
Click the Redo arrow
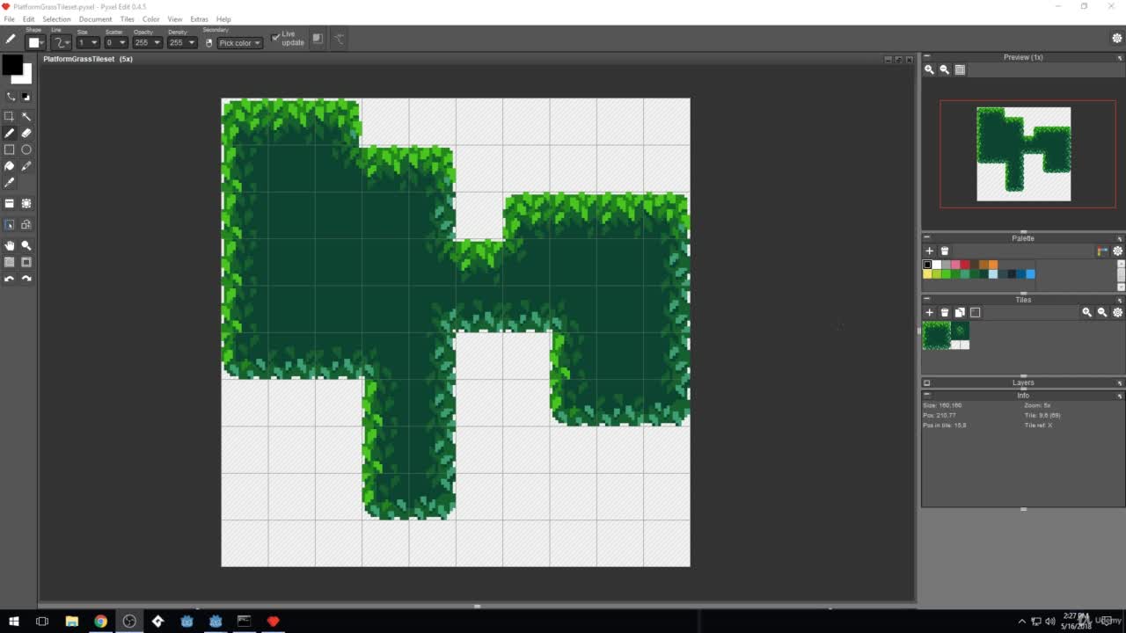26,279
